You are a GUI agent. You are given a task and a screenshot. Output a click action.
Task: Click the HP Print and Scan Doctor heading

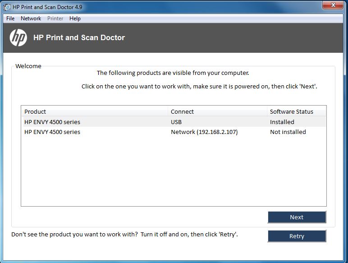[x=79, y=37]
